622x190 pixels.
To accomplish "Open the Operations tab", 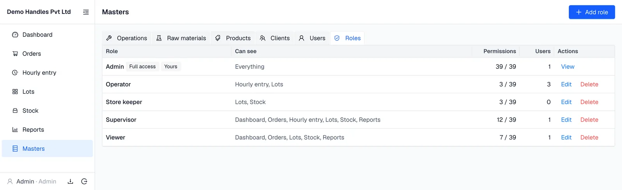I will (x=127, y=38).
